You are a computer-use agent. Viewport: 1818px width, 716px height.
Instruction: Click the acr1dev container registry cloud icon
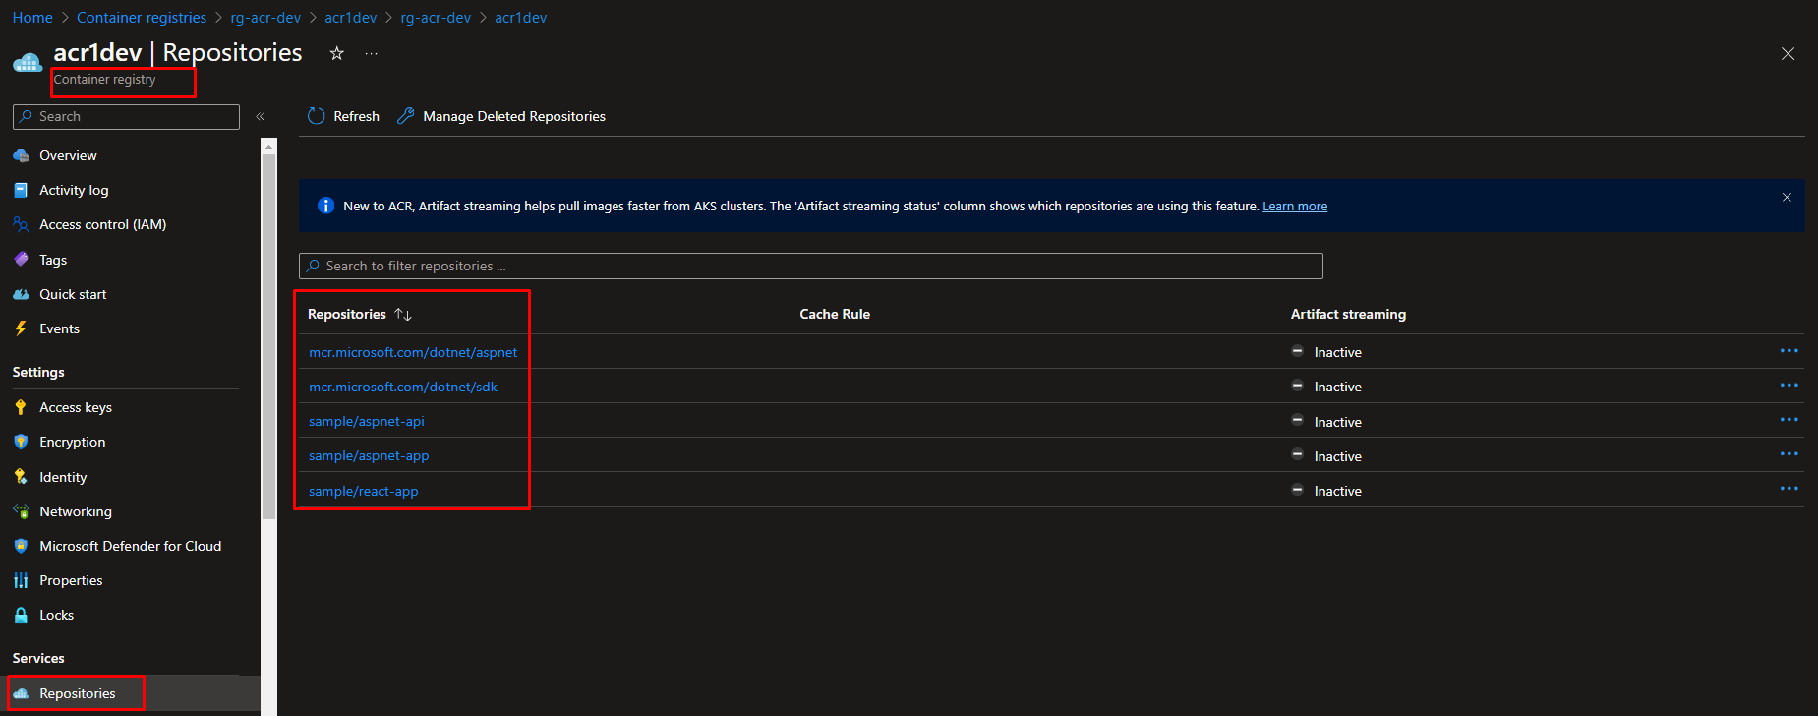pyautogui.click(x=28, y=62)
